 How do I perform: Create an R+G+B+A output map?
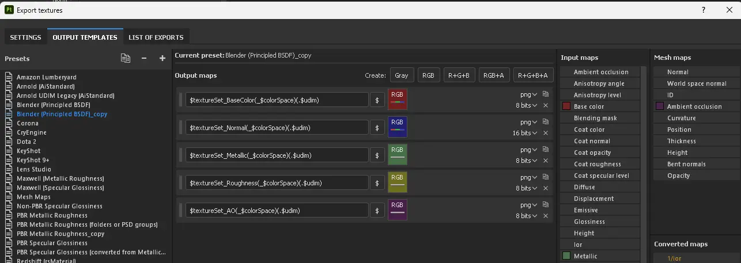tap(534, 75)
